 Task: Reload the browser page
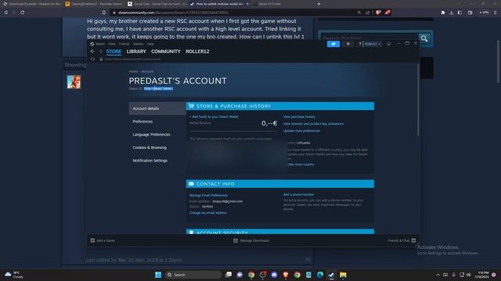click(x=23, y=12)
